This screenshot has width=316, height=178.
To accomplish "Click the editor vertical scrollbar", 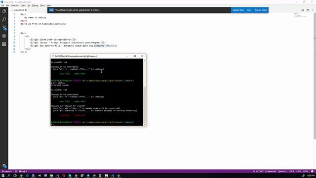I will click(x=315, y=76).
